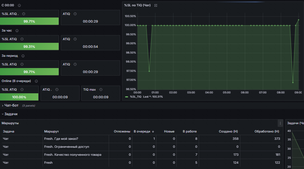Select the Fresh. Где мой заказ? row
304x169 pixels.
point(142,139)
